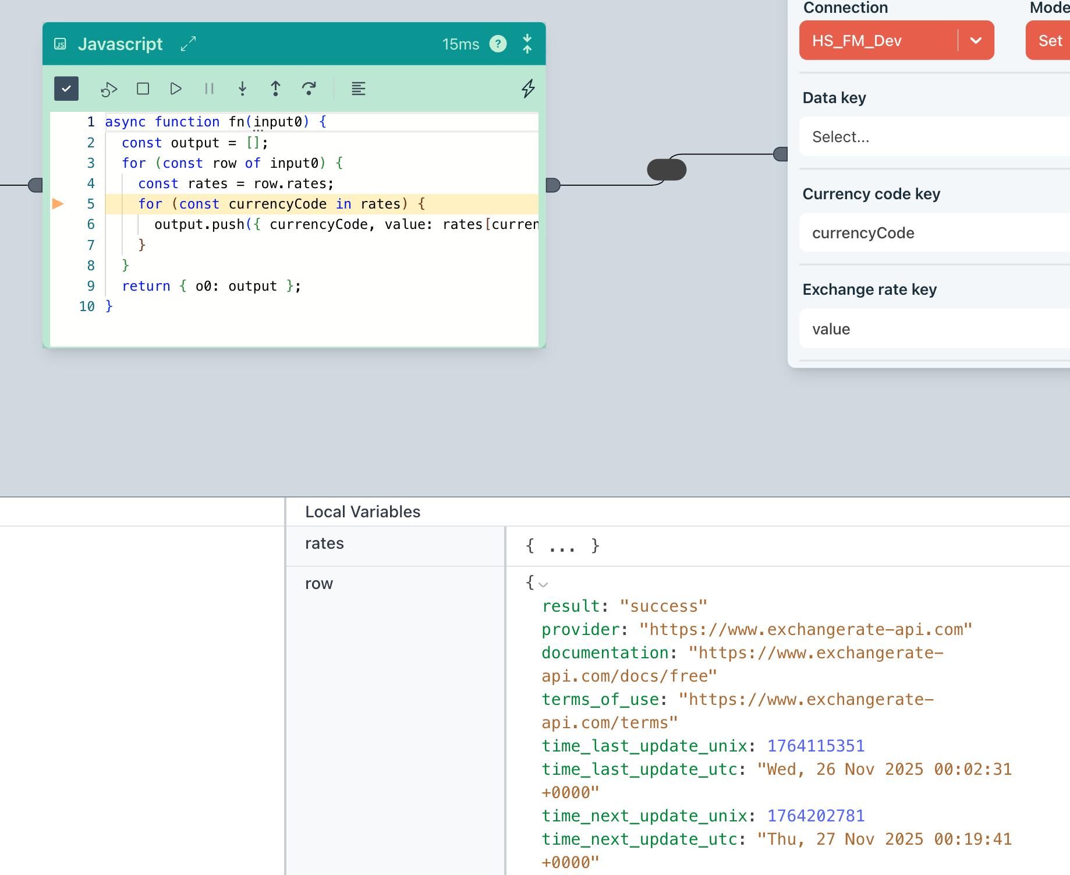Click the step out arrow
Screen dimensions: 1070x875
click(275, 89)
